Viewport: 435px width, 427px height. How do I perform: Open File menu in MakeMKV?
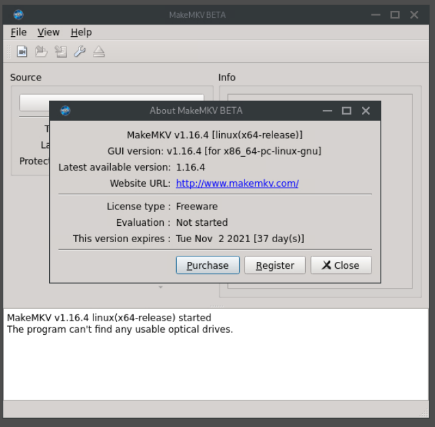[x=18, y=33]
